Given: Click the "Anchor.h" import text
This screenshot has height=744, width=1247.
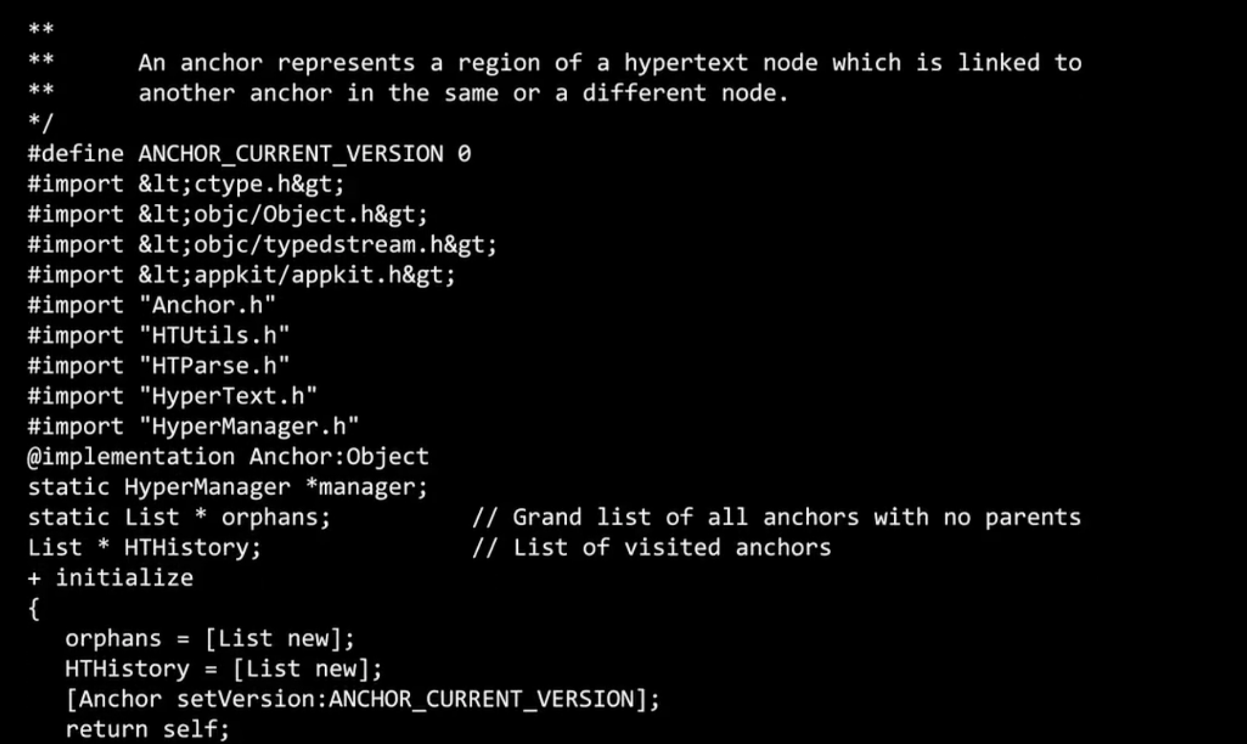Looking at the screenshot, I should coord(207,305).
